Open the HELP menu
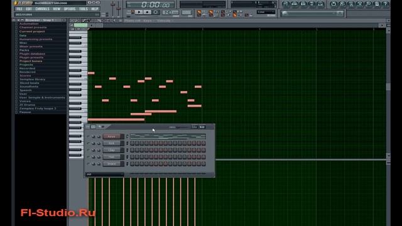This screenshot has height=226, width=402. point(95,9)
